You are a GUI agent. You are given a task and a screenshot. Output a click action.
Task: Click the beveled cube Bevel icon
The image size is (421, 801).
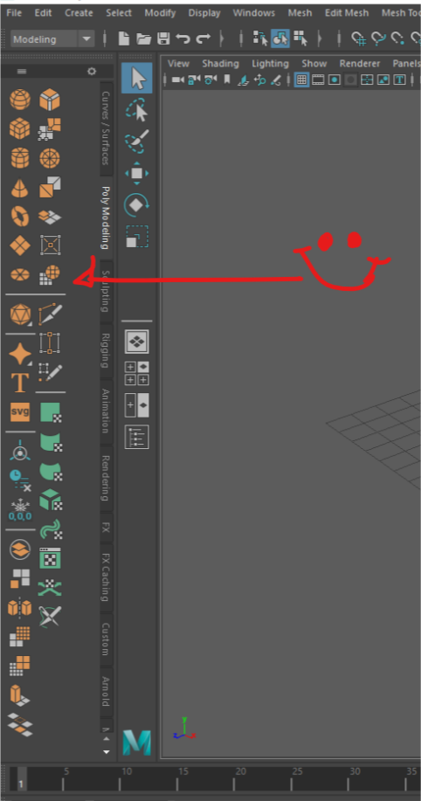coord(50,99)
